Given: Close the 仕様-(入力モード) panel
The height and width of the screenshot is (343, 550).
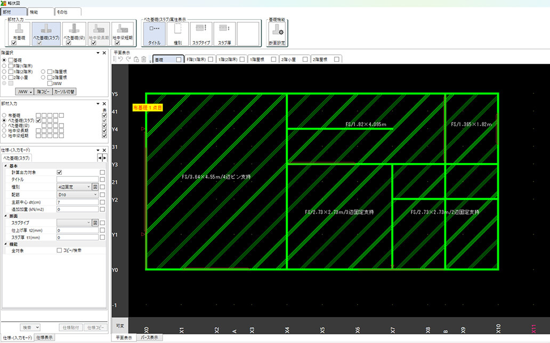Looking at the screenshot, I should coord(104,150).
